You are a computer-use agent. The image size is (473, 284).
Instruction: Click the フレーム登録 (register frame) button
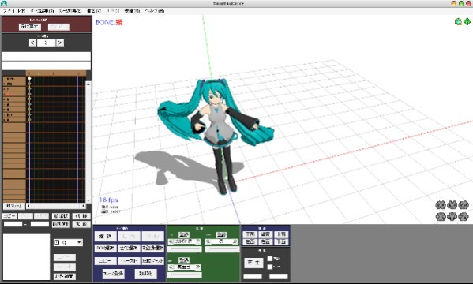click(113, 274)
